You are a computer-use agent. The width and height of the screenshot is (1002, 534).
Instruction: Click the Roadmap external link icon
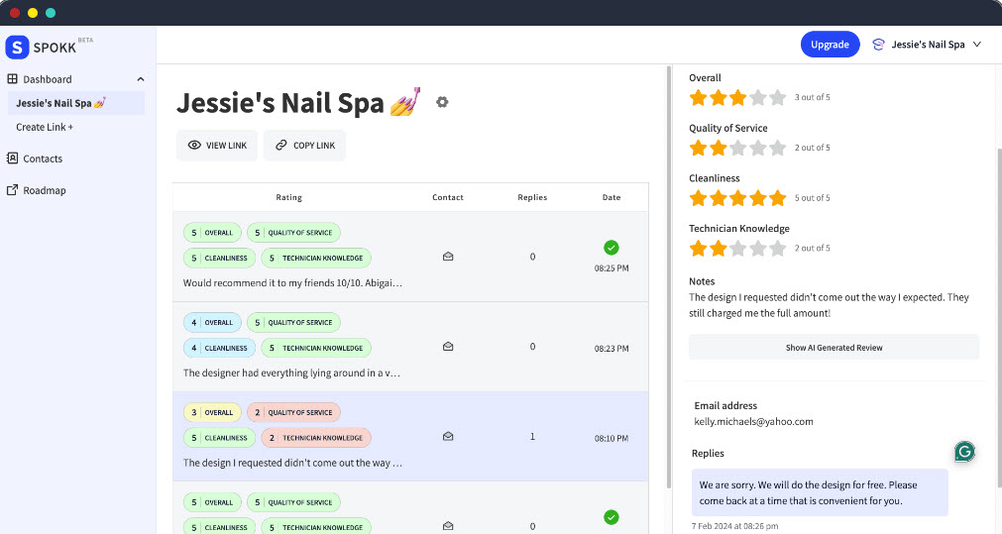(x=13, y=190)
